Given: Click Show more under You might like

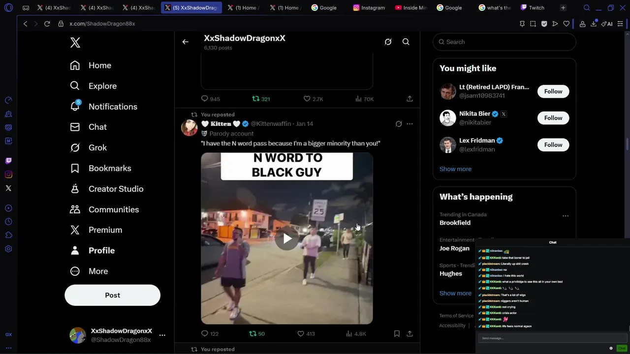Looking at the screenshot, I should coord(455,169).
